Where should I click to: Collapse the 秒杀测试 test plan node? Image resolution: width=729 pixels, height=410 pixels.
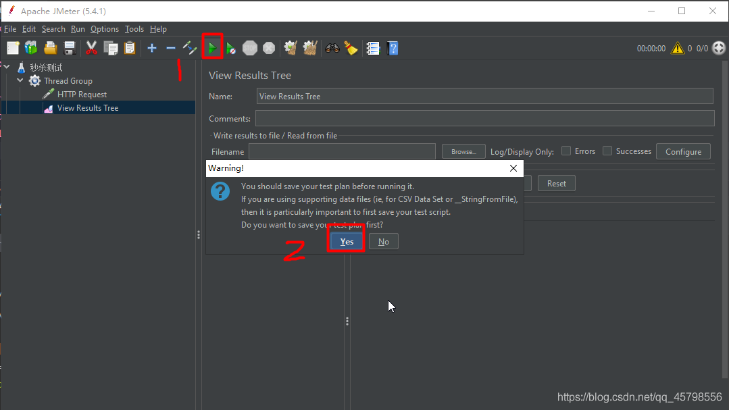pyautogui.click(x=7, y=67)
